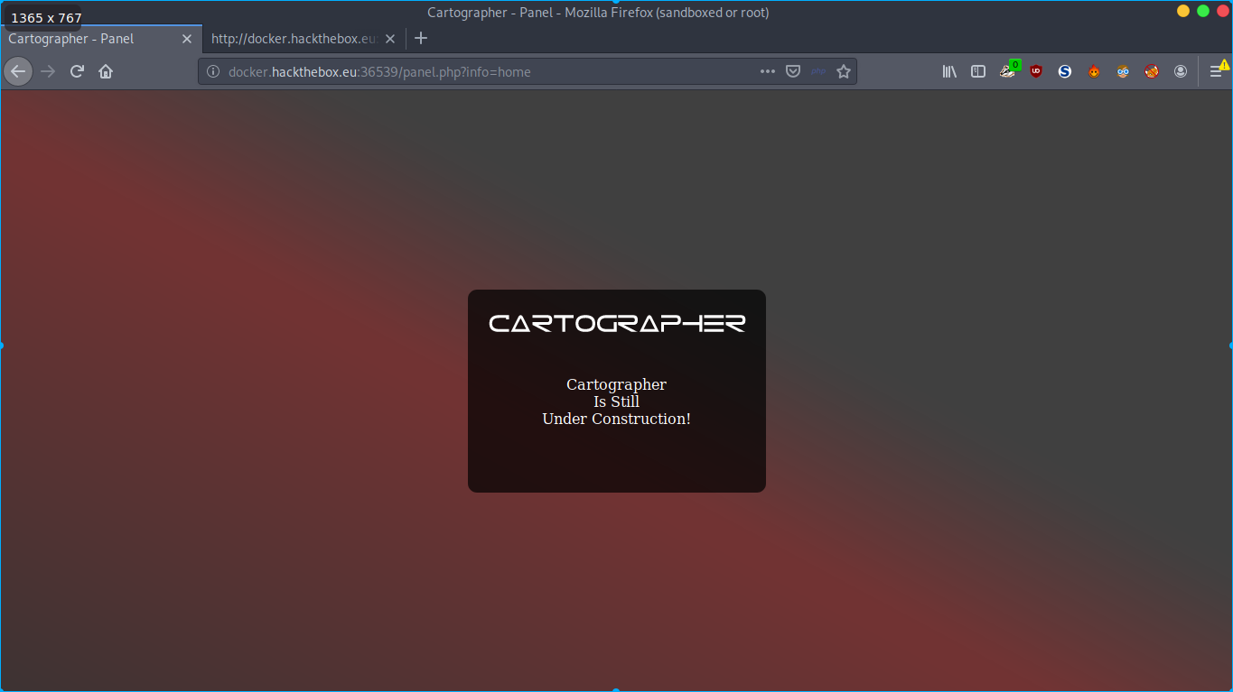This screenshot has width=1233, height=692.
Task: Reload the current page
Action: pyautogui.click(x=77, y=71)
